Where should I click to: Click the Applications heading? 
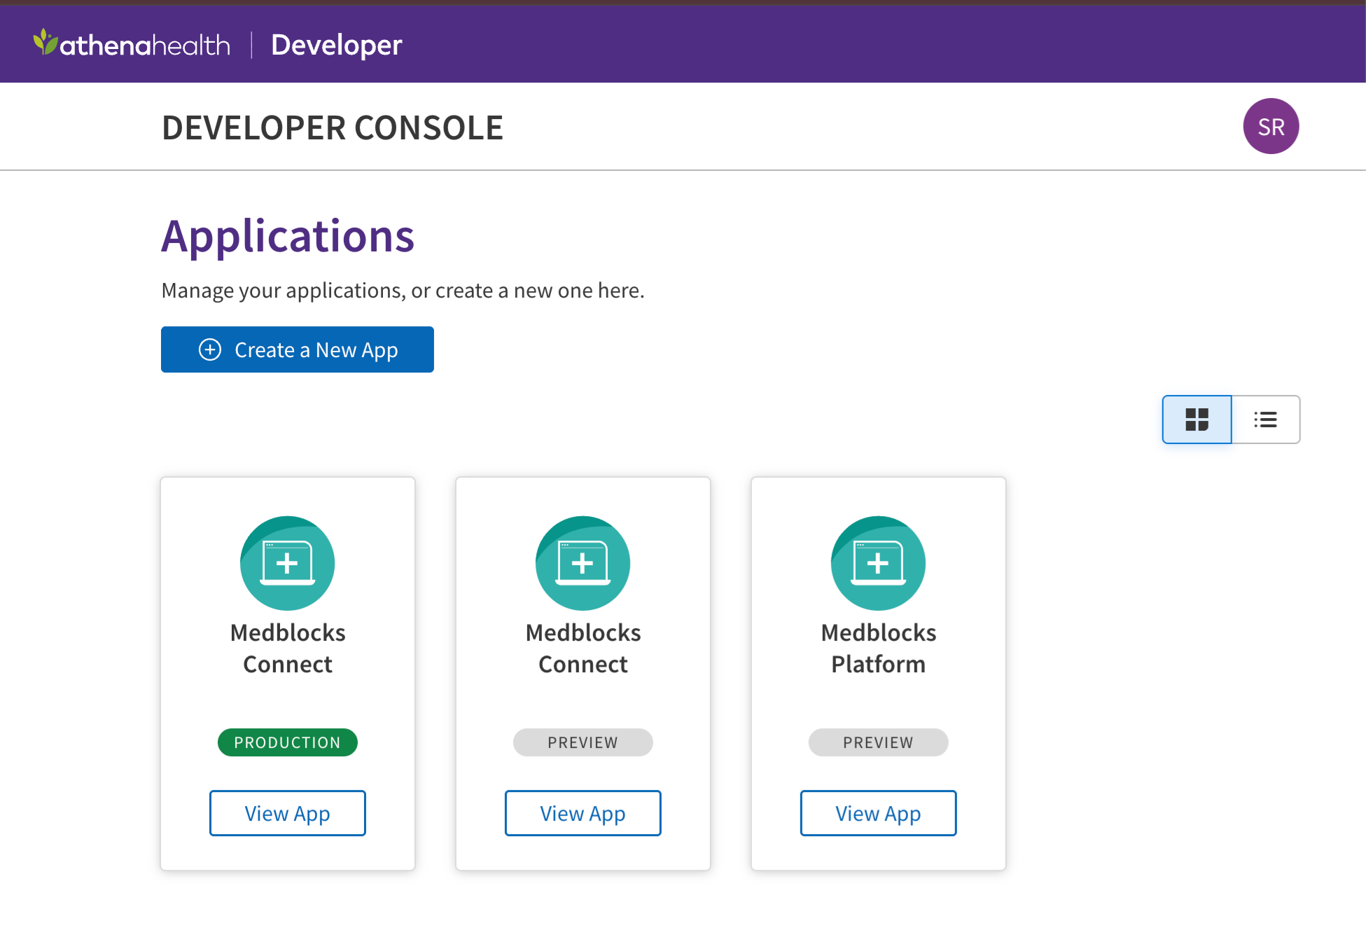tap(288, 236)
